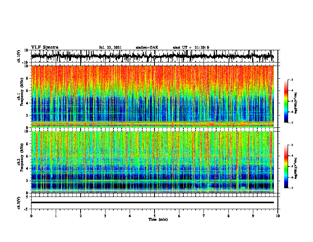Click the "6" kHz tick of ch.2 spectrogram
313x242 pixels.
(x=28, y=156)
